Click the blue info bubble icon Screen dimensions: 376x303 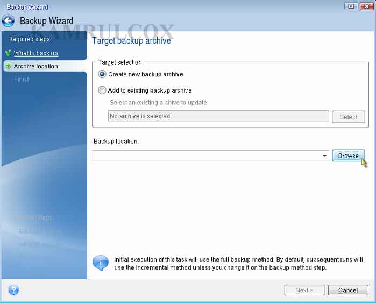tap(101, 263)
